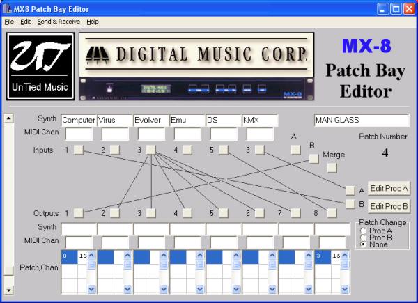Viewport: 418px width, 303px height.
Task: Click scroll thumb in output 1 Patch,Chan list
Action: [x=91, y=265]
